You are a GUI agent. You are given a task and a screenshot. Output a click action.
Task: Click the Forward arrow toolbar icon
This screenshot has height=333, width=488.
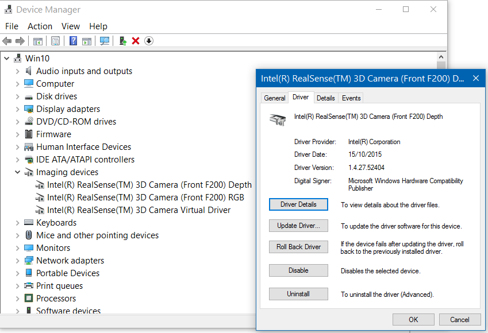click(x=20, y=41)
